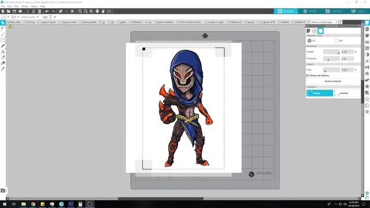
Task: Open line style dropdown arrow
Action: click(38, 17)
